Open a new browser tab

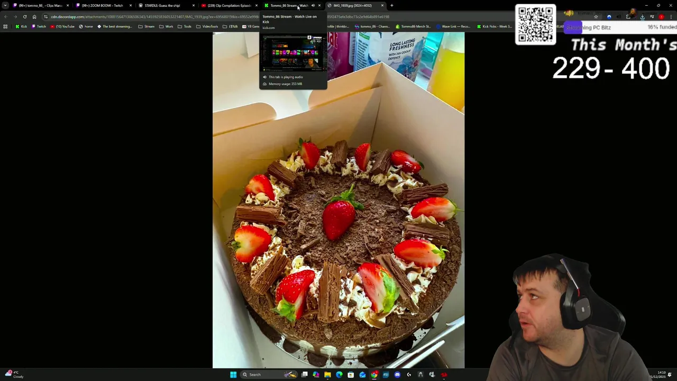pos(391,5)
